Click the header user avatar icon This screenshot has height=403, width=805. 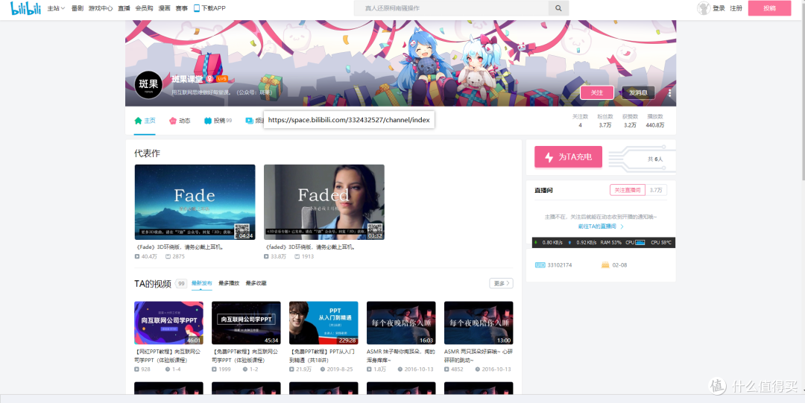pyautogui.click(x=704, y=8)
